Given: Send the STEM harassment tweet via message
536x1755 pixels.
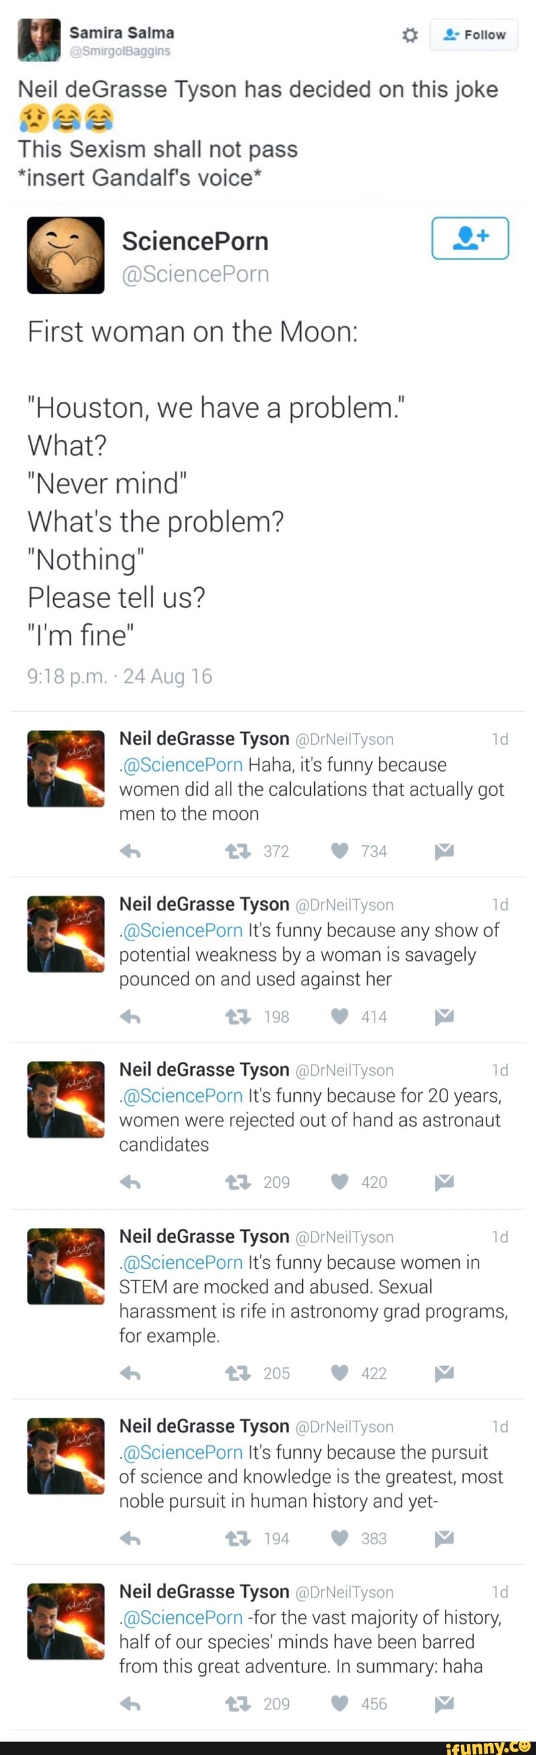Looking at the screenshot, I should [444, 1373].
